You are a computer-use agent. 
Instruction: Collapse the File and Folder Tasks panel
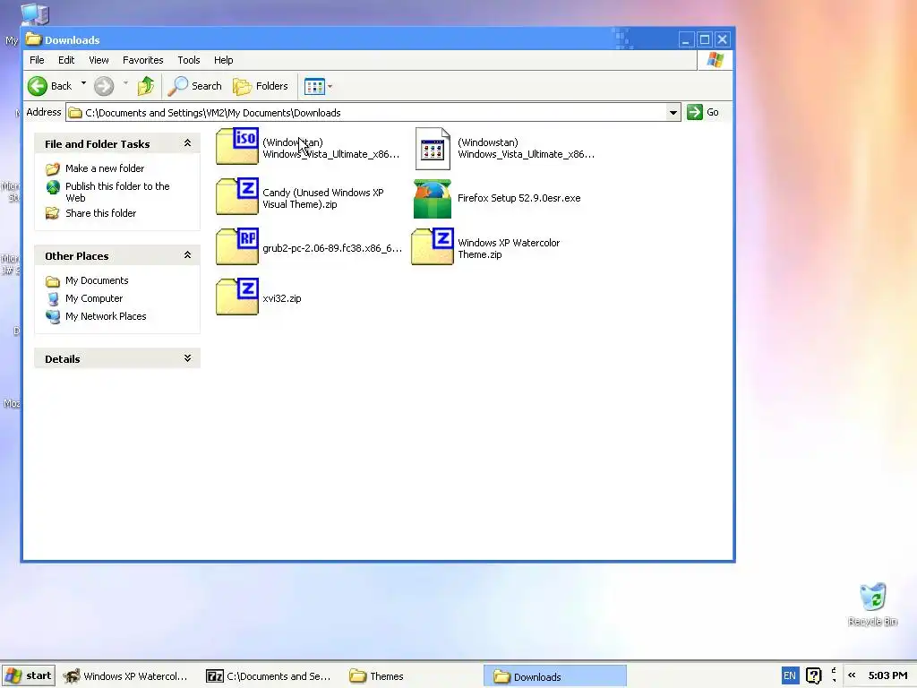[187, 143]
